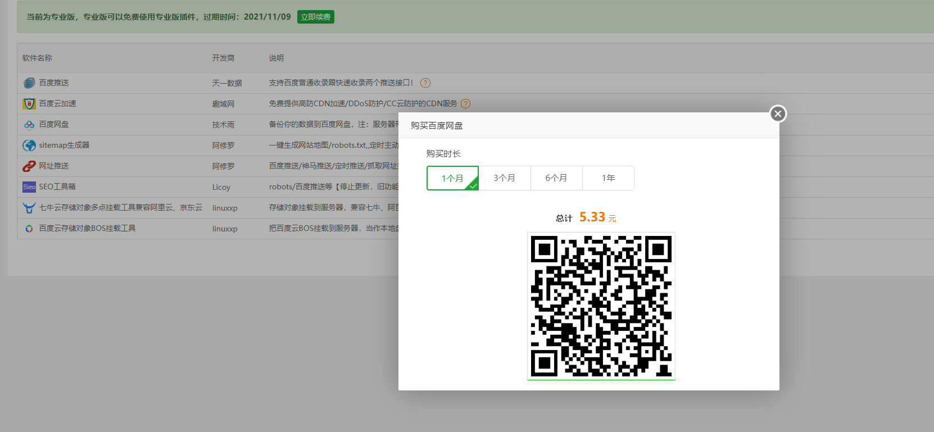Click developer linuxxp in 七牛云存储 row
The height and width of the screenshot is (432, 934).
[x=225, y=208]
